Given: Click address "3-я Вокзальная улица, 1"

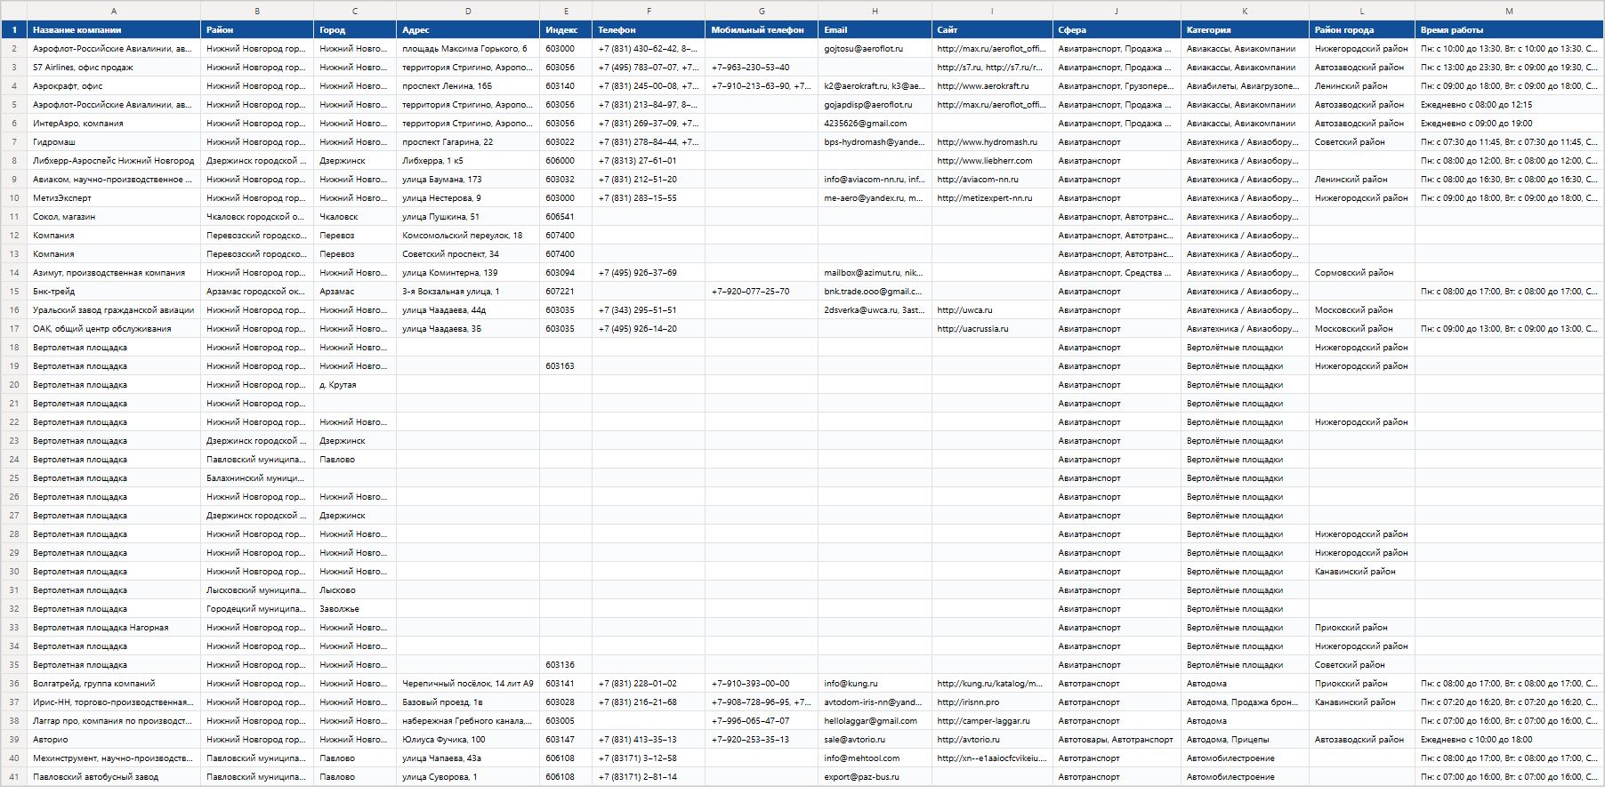Looking at the screenshot, I should coord(468,292).
